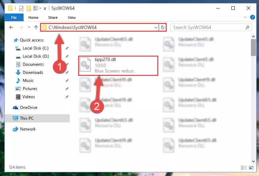Click the New folder quick access icon
This screenshot has width=259, height=176.
[29, 8]
